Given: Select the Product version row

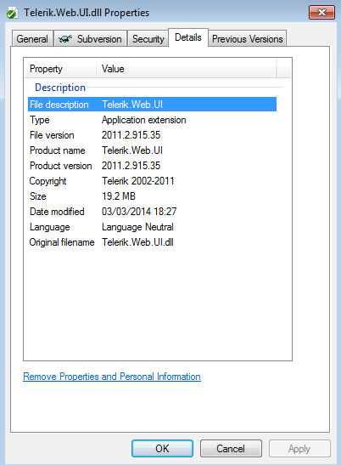Looking at the screenshot, I should coord(152,166).
